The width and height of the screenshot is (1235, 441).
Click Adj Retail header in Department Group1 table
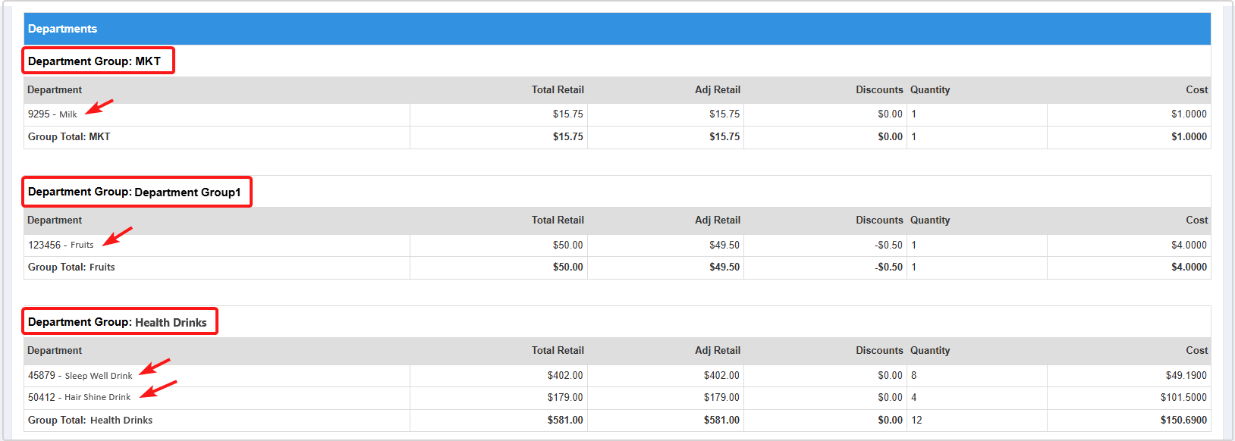717,220
